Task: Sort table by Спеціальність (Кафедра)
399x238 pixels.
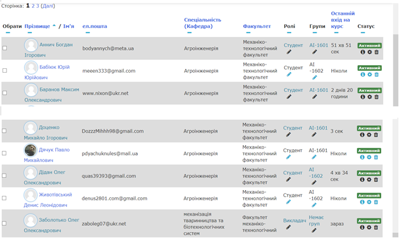Action: tap(202, 23)
